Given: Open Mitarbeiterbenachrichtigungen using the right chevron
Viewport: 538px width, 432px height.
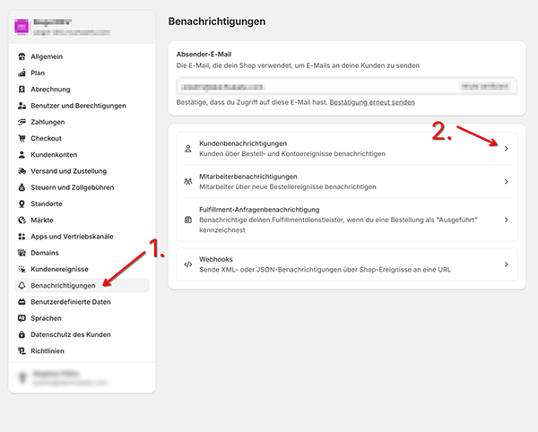Looking at the screenshot, I should [x=506, y=182].
